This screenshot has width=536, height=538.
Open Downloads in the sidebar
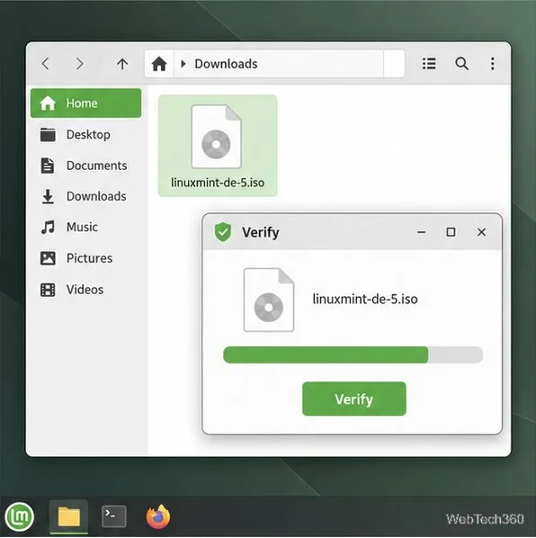tap(85, 196)
